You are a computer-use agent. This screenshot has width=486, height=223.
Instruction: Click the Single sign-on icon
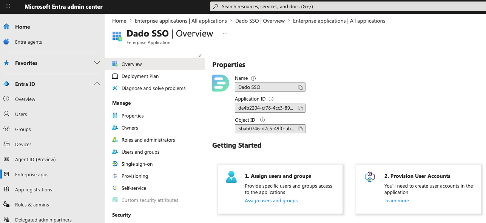(x=115, y=164)
